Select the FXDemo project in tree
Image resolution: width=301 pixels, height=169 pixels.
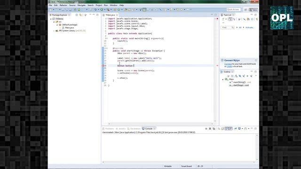[58, 19]
